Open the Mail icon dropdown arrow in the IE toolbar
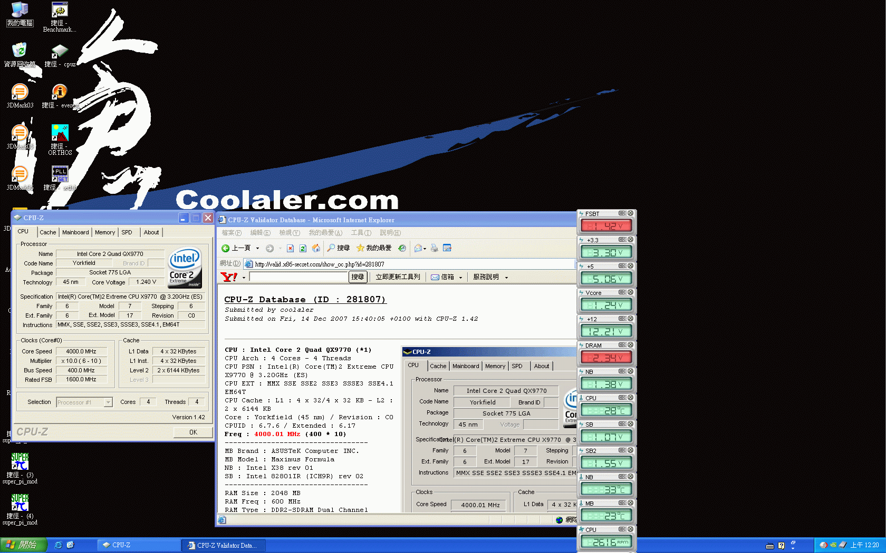Screen dimensions: 886x553 (425, 249)
